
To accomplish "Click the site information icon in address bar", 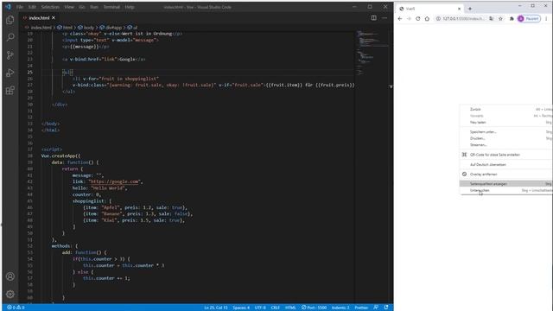I will [x=438, y=19].
